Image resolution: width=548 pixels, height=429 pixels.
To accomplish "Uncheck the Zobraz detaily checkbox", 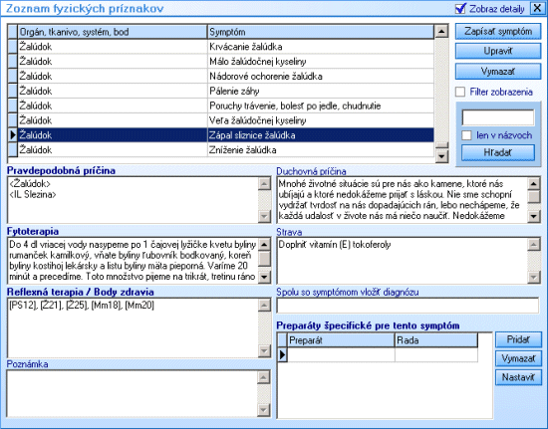I will tap(460, 9).
